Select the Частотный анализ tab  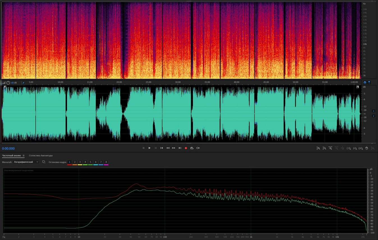click(12, 156)
